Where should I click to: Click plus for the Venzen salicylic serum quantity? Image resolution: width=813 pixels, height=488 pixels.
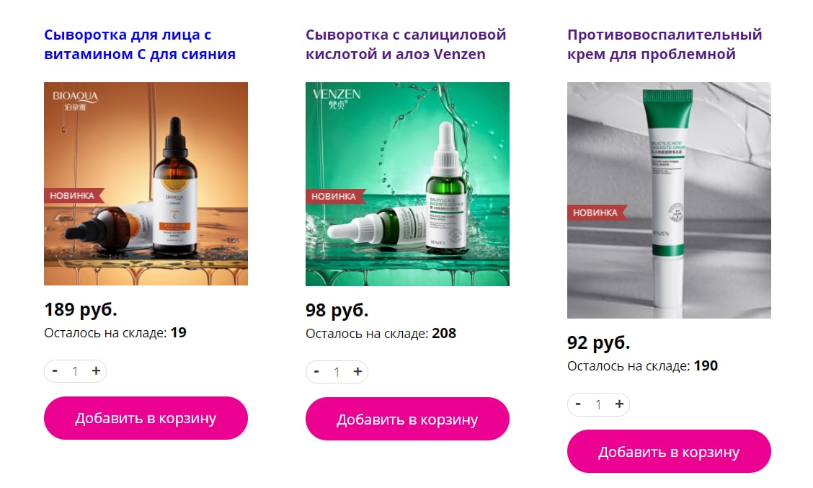pyautogui.click(x=357, y=371)
